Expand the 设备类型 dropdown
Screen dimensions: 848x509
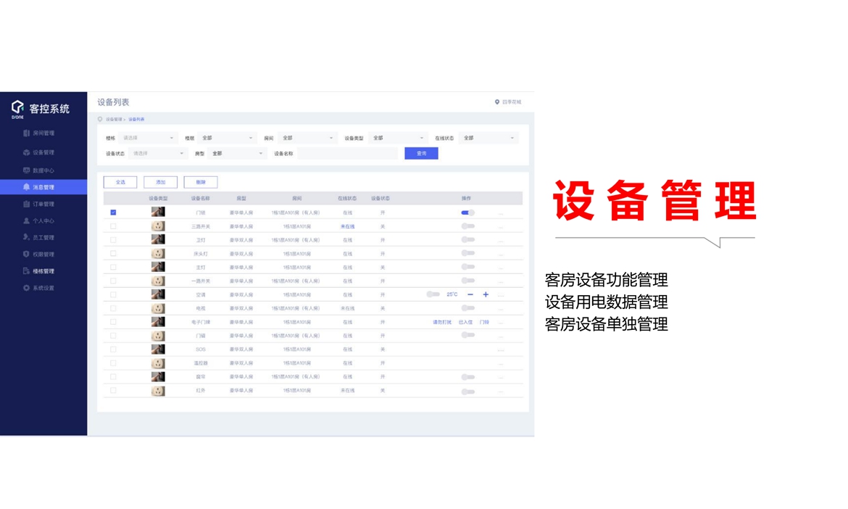398,138
